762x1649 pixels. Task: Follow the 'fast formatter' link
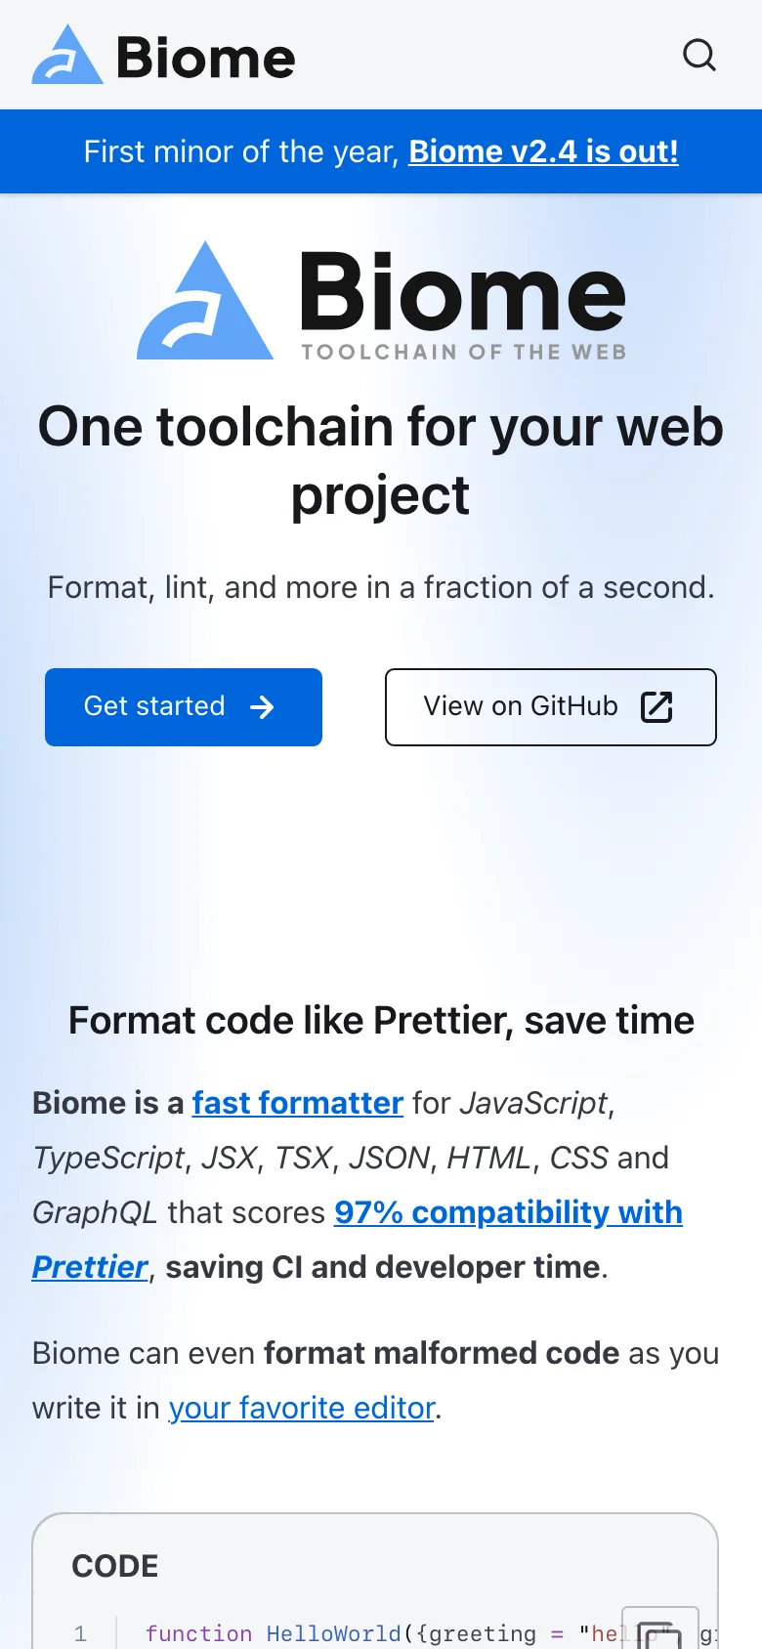(x=297, y=1103)
